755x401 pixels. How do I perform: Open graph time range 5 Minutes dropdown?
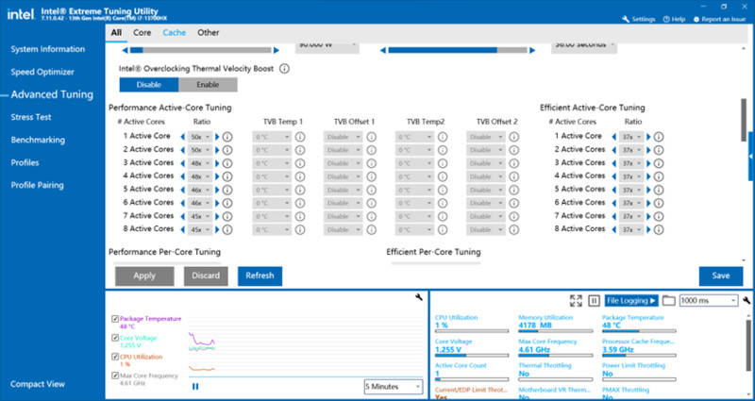point(393,387)
